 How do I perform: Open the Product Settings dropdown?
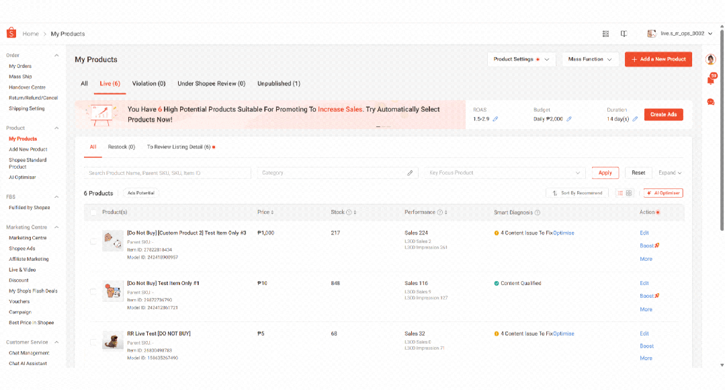click(x=521, y=59)
